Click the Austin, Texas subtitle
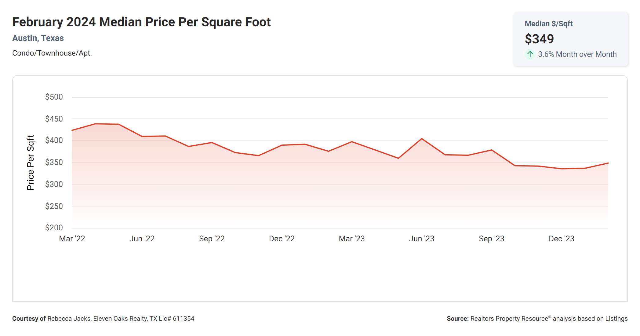This screenshot has height=336, width=640. (38, 38)
